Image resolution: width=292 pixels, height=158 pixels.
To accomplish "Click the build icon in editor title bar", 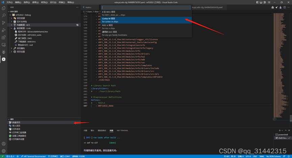I will click(273, 7).
